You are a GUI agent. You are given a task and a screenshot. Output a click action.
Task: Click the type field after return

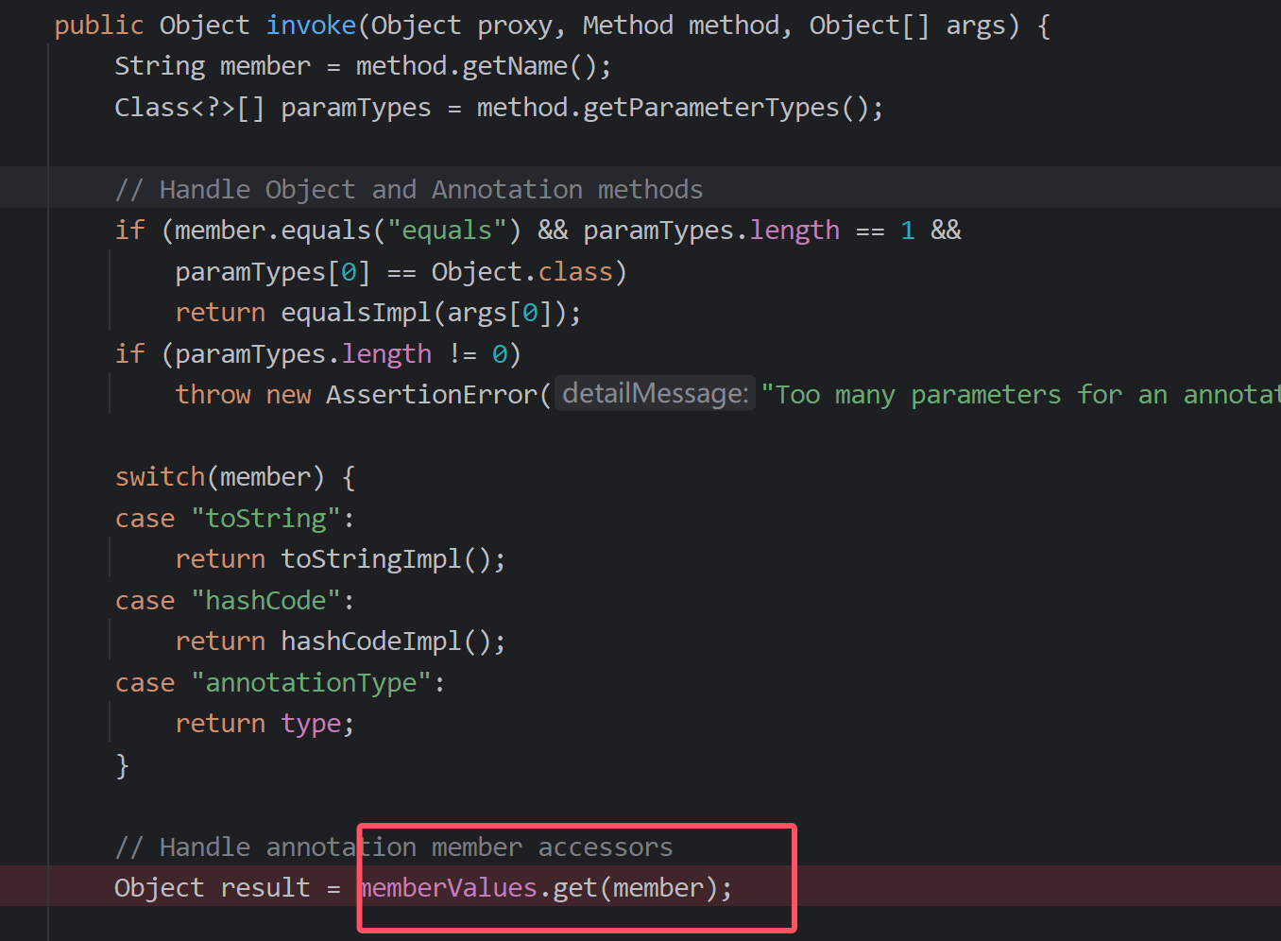(x=311, y=724)
